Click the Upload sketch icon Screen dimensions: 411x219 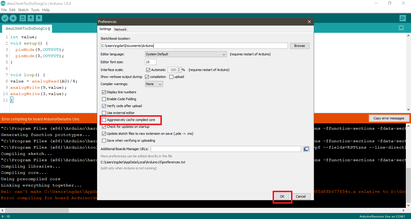pos(13,18)
